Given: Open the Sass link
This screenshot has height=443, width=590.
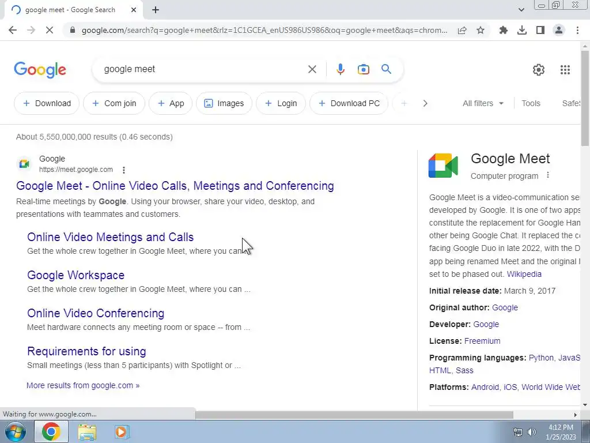Looking at the screenshot, I should (x=464, y=370).
